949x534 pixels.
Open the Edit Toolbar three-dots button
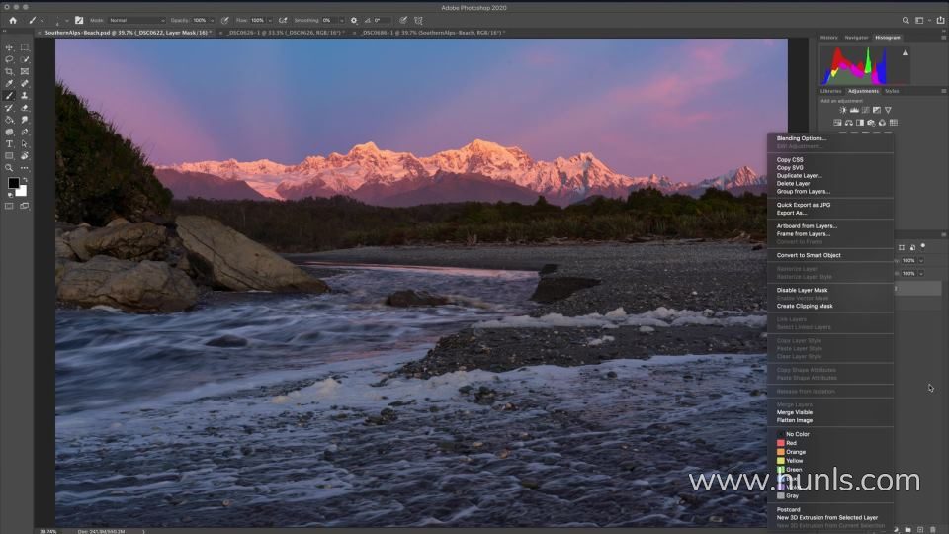tap(25, 168)
